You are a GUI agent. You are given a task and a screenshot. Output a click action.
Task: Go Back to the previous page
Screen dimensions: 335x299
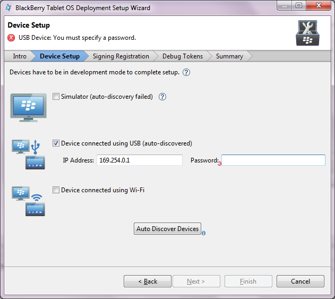click(148, 281)
